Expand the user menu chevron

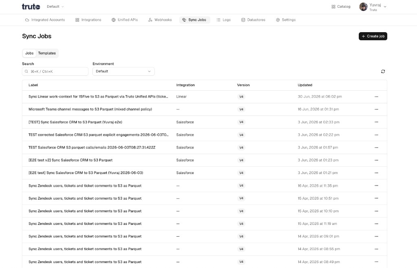385,7
